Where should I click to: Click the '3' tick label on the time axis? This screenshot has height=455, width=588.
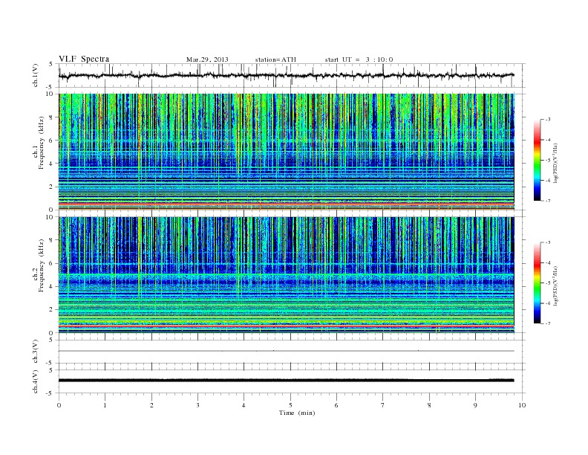click(x=197, y=405)
